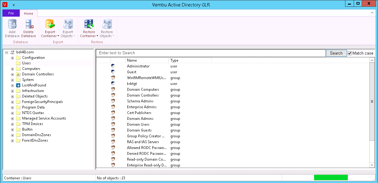Sort by the Name column header

pos(147,60)
